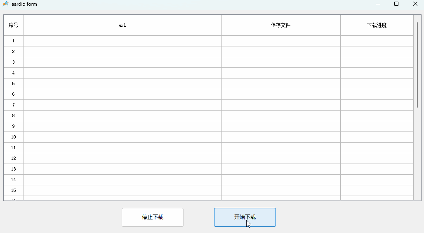The image size is (424, 233).
Task: Maximize the aardio form window
Action: (396, 4)
